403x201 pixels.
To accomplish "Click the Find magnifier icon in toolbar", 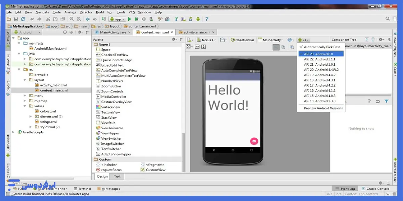I will 72,19.
